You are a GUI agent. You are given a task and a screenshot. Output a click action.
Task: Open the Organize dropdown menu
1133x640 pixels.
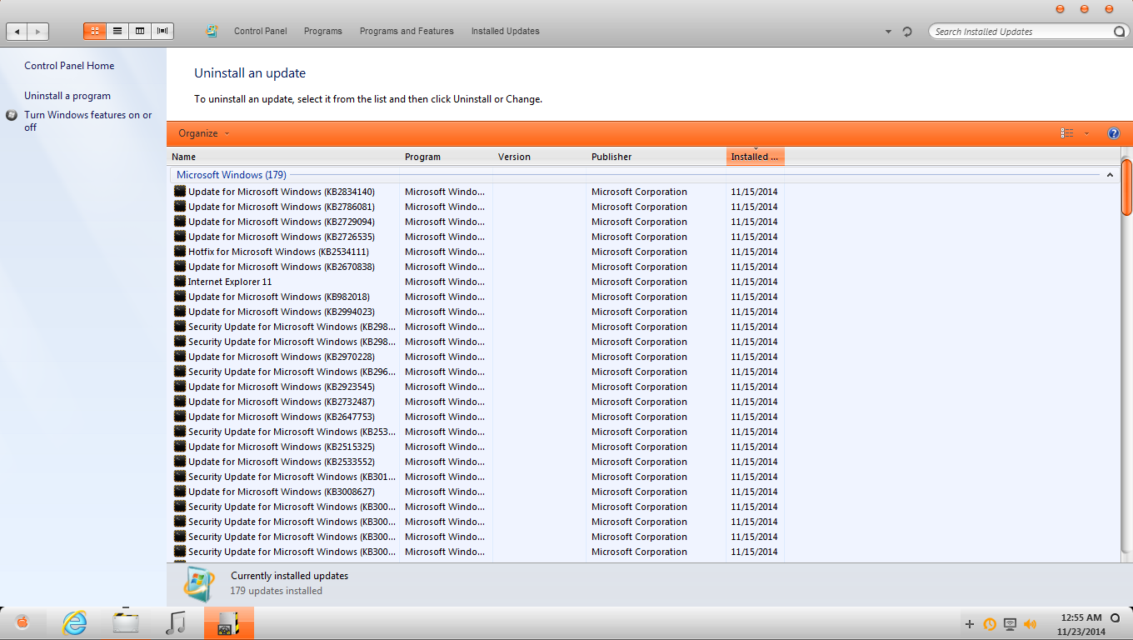pos(203,133)
